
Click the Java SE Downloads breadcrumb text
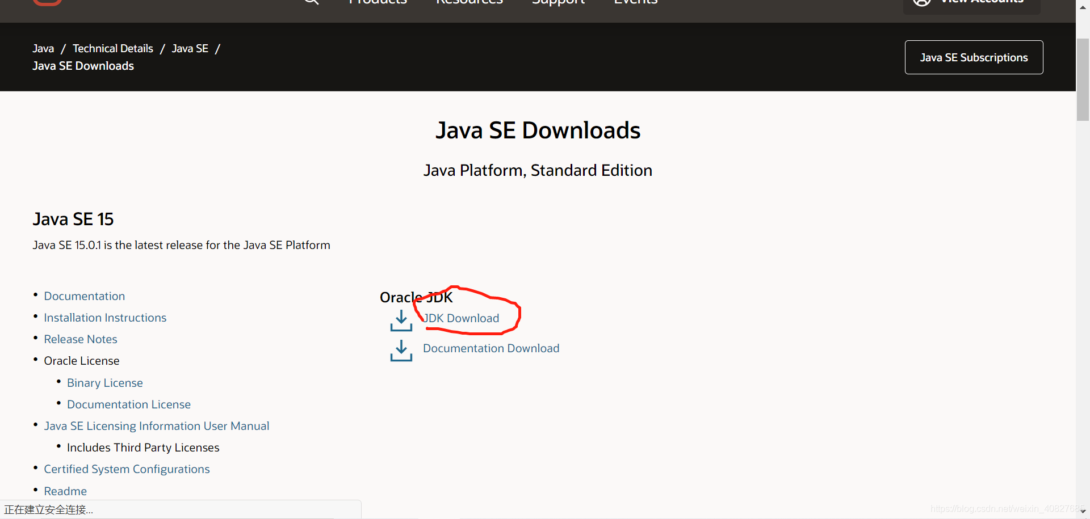tap(83, 66)
